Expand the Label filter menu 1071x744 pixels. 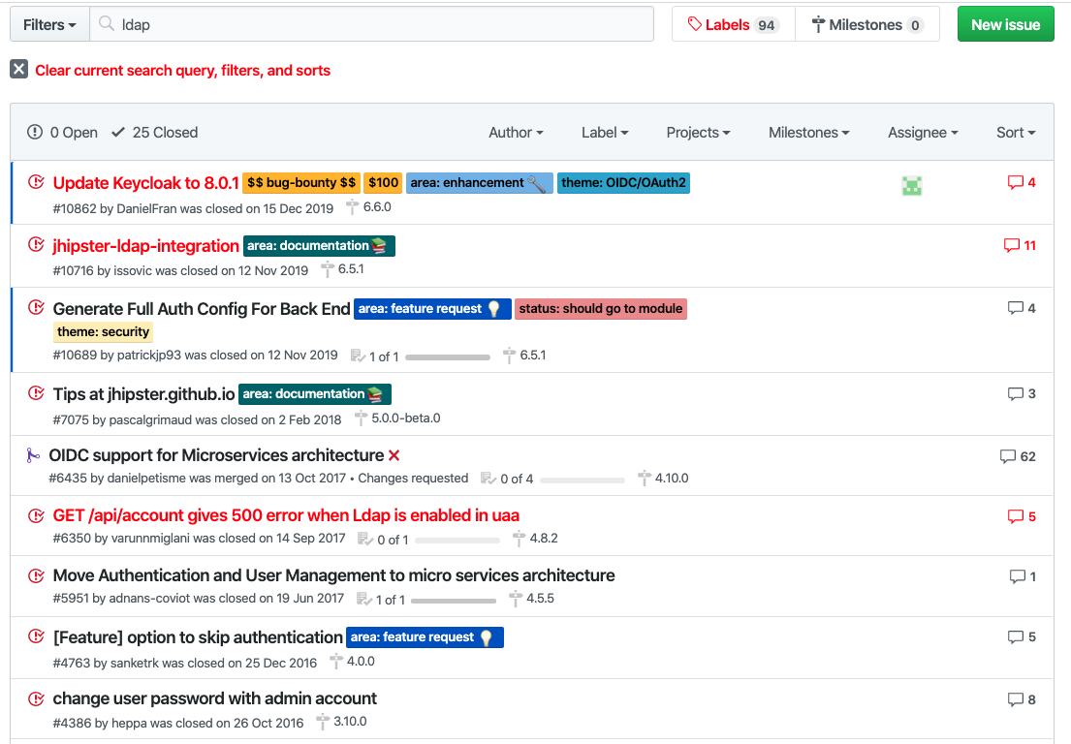(x=605, y=133)
